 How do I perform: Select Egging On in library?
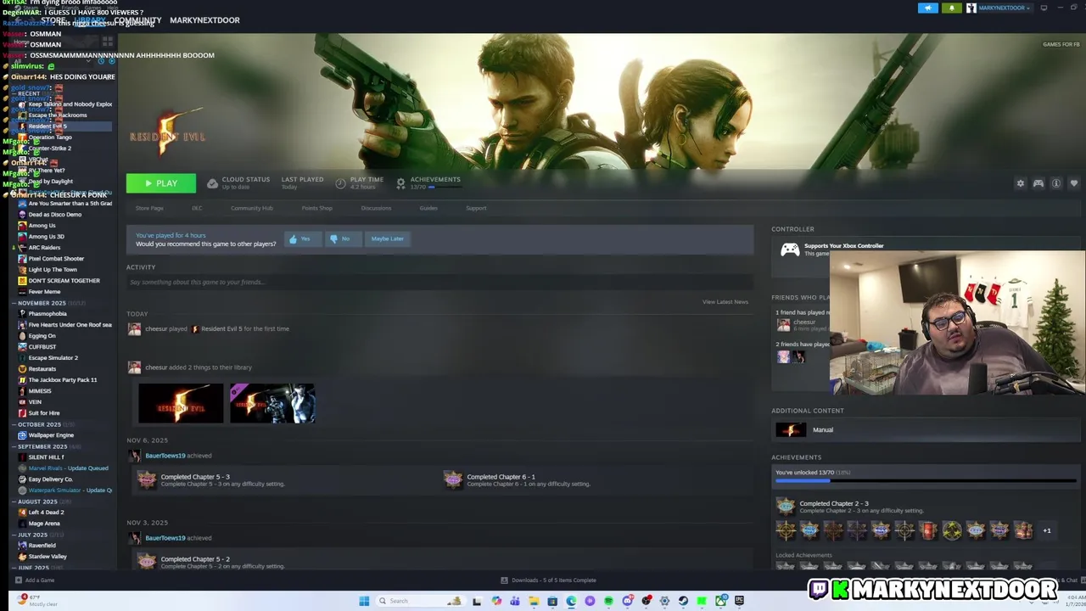(x=42, y=336)
